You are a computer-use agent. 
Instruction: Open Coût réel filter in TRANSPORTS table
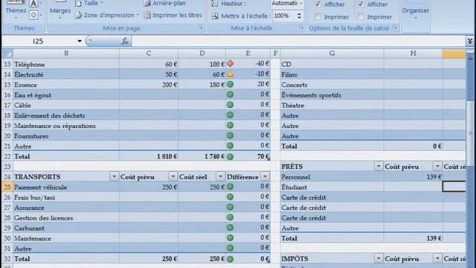(x=220, y=176)
